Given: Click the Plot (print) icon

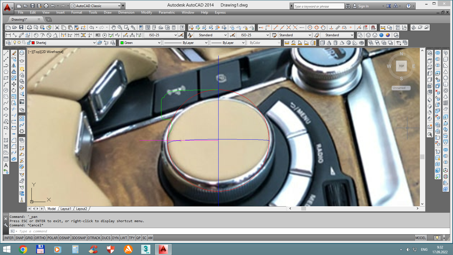Looking at the screenshot, I should click(29, 27).
